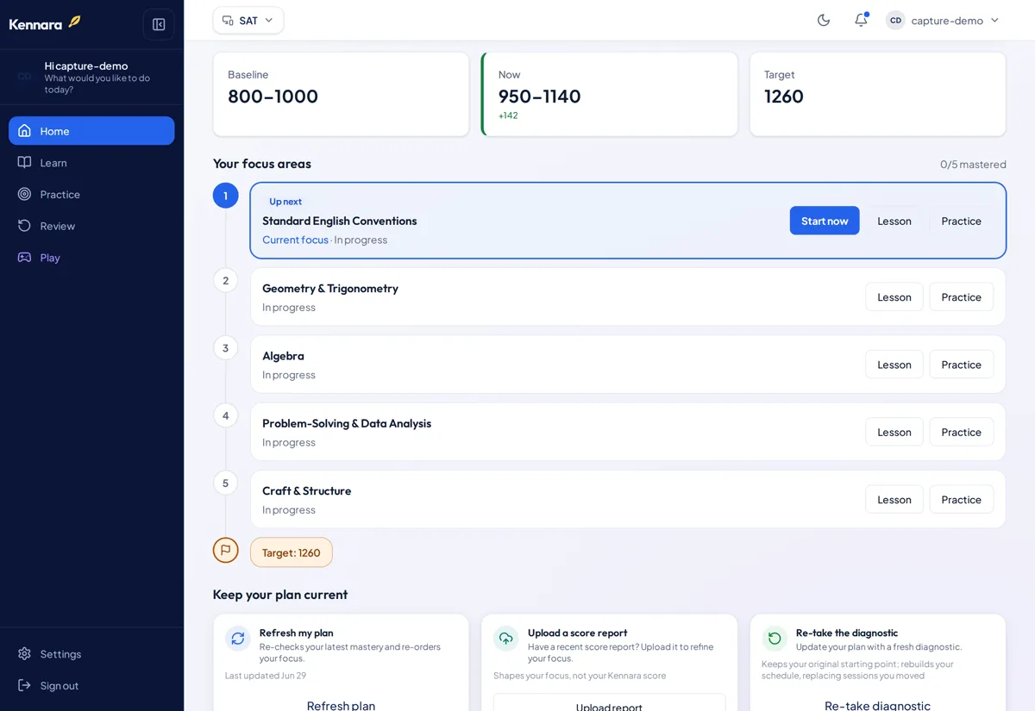Click the Target 1260 score card
Viewport: 1035px width, 711px height.
pos(877,94)
